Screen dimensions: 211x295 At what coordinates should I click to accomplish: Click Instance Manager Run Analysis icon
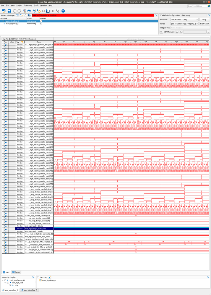pos(17,15)
